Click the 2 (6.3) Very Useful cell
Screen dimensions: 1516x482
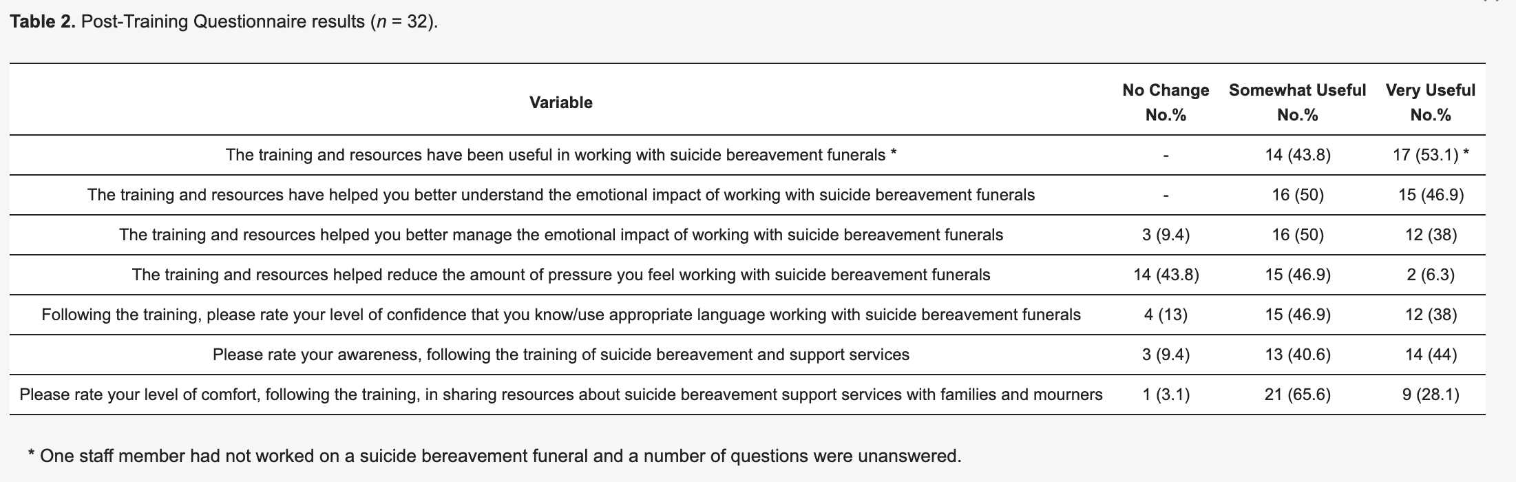(x=1431, y=275)
